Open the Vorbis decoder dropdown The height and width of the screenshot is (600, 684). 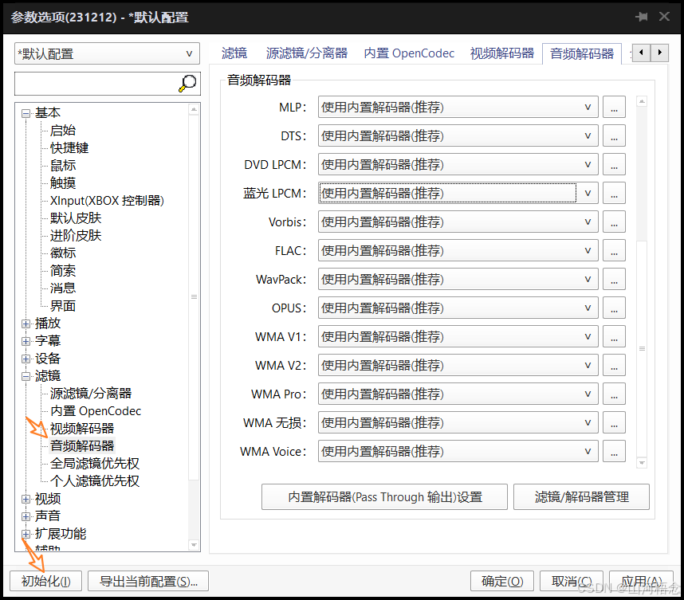[458, 222]
